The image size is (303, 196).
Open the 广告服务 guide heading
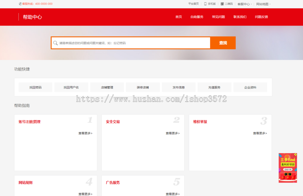click(x=113, y=183)
